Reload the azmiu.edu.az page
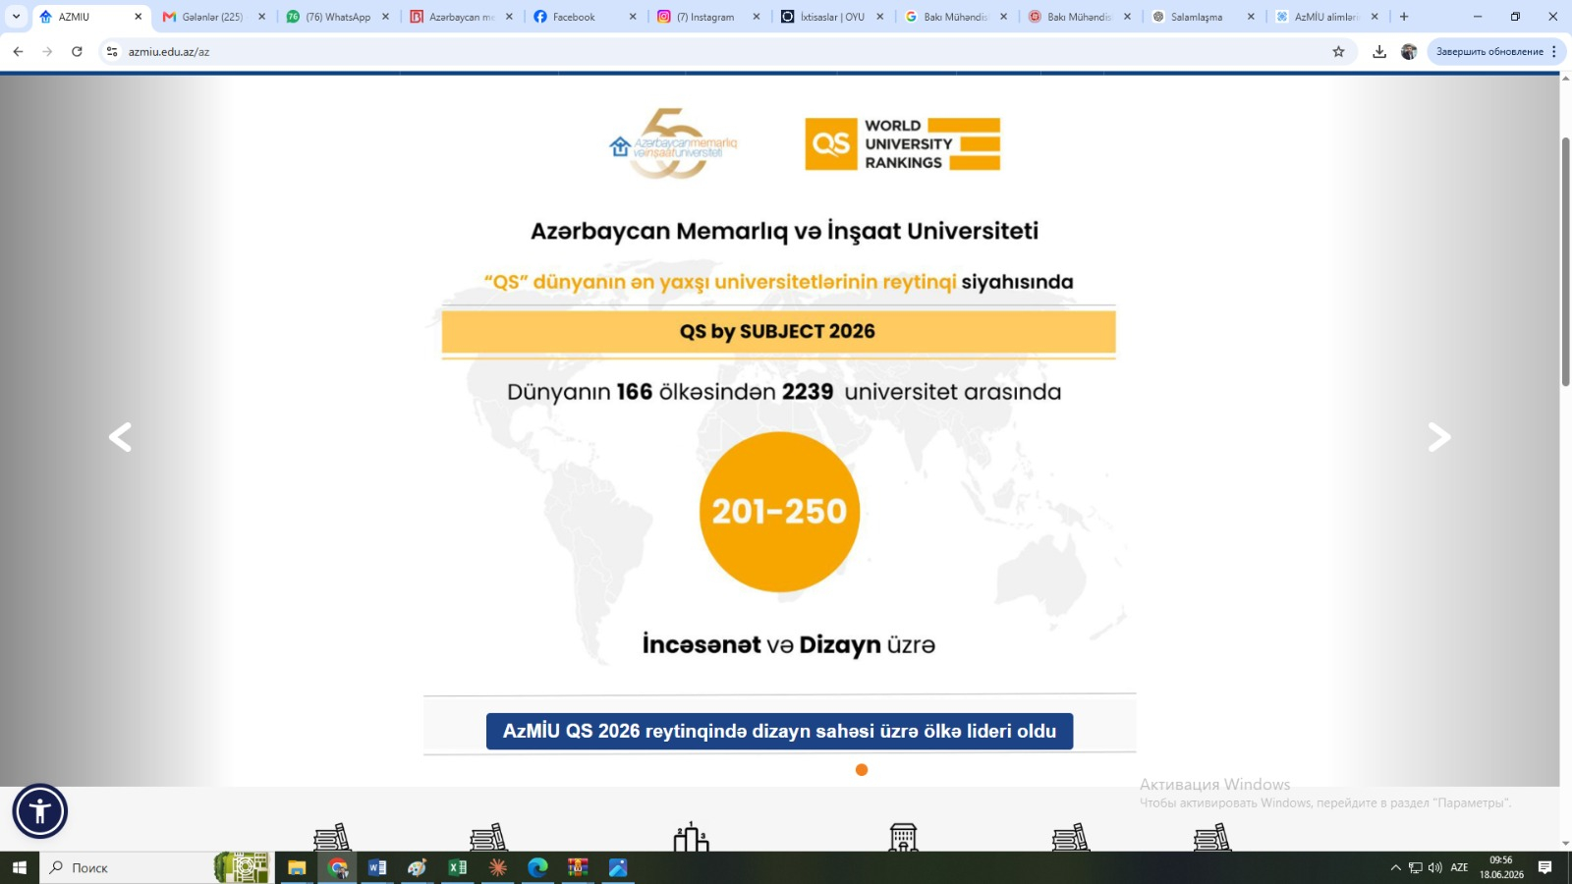The height and width of the screenshot is (884, 1572). pos(77,51)
